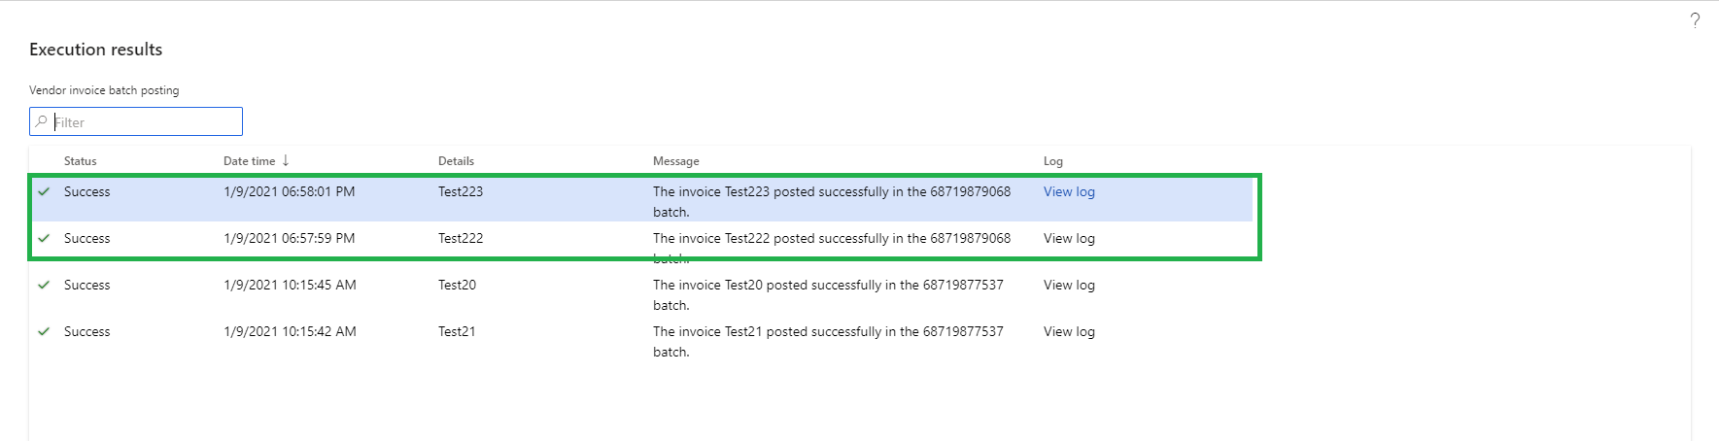Type in the Filter input field

[x=146, y=122]
